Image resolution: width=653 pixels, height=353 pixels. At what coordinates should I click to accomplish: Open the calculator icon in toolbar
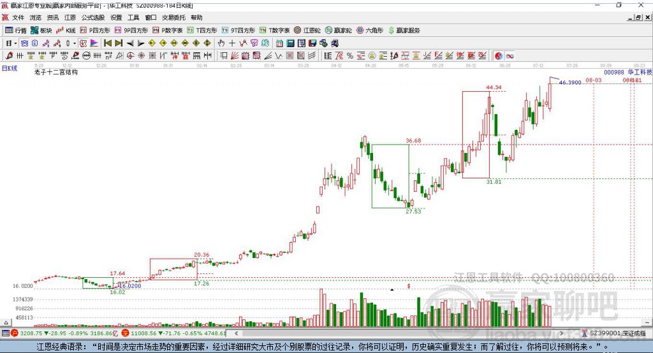point(290,43)
